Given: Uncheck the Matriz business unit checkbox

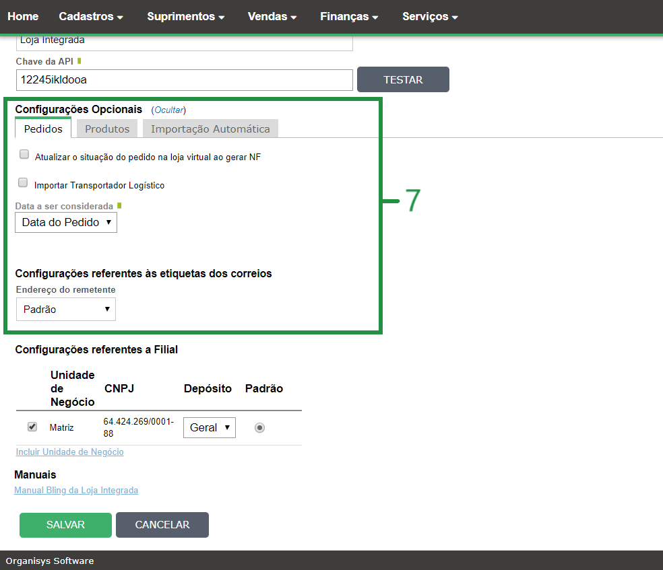Looking at the screenshot, I should click(32, 427).
